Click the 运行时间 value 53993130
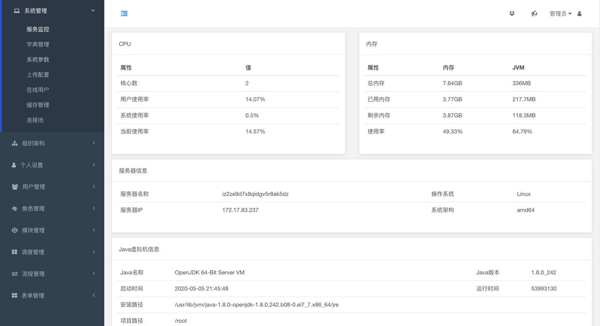The width and height of the screenshot is (600, 326). (x=544, y=289)
